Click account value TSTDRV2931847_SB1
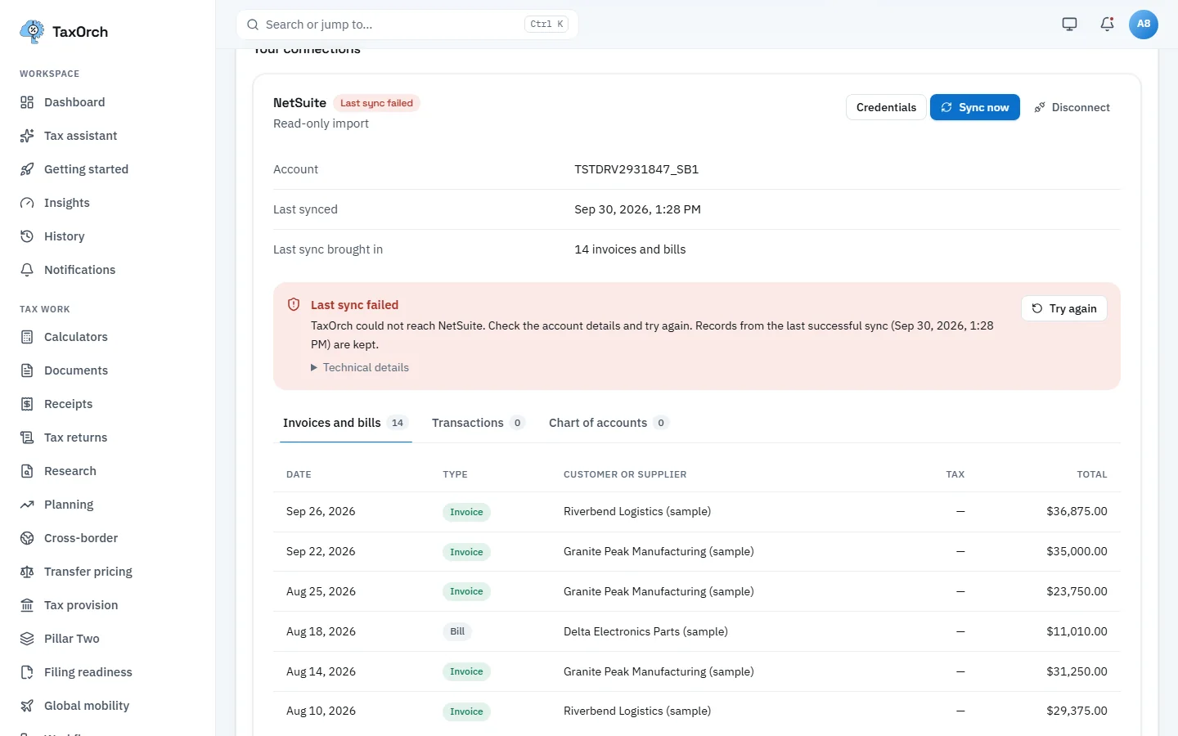1178x736 pixels. tap(636, 169)
